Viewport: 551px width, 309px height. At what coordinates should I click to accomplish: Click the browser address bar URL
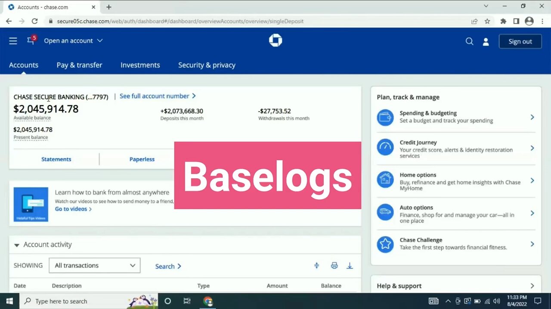(x=180, y=21)
